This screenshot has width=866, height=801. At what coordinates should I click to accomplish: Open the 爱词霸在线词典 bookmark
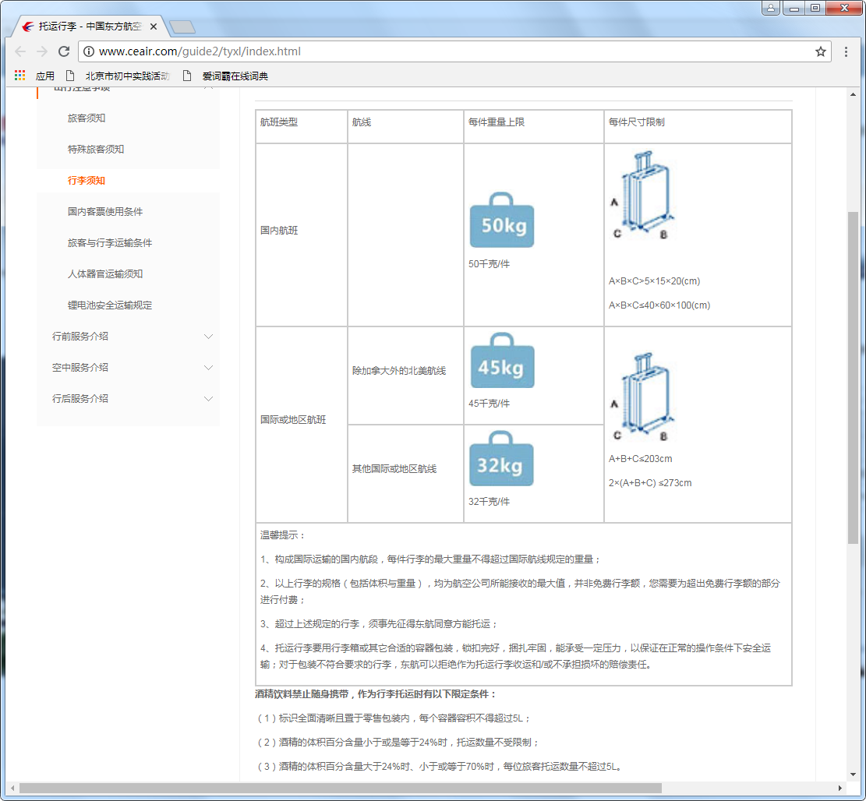[x=225, y=76]
